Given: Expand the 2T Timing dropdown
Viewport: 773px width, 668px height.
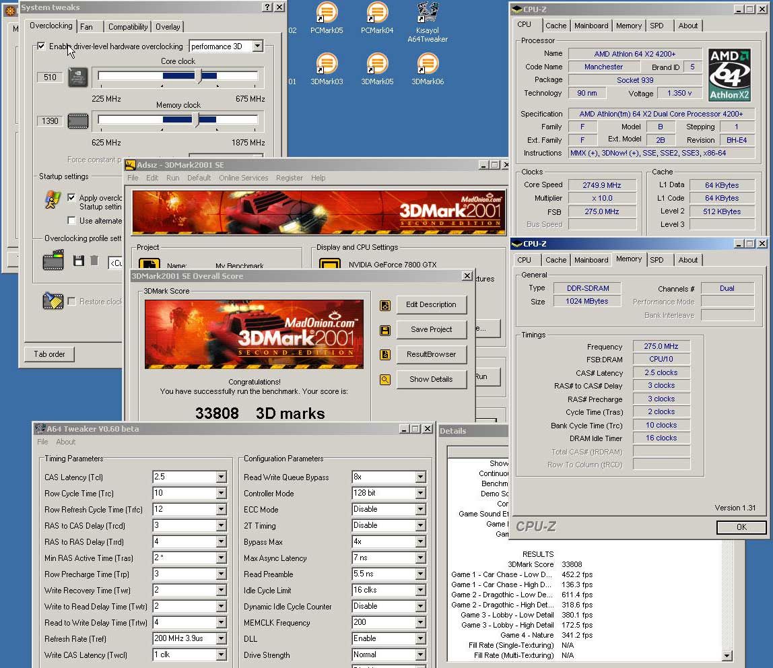Looking at the screenshot, I should coord(421,525).
